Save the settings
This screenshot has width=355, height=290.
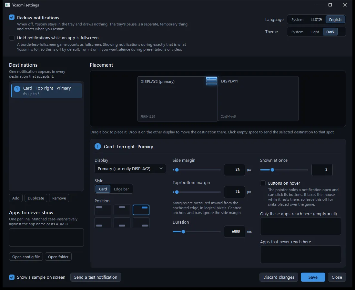(313, 277)
